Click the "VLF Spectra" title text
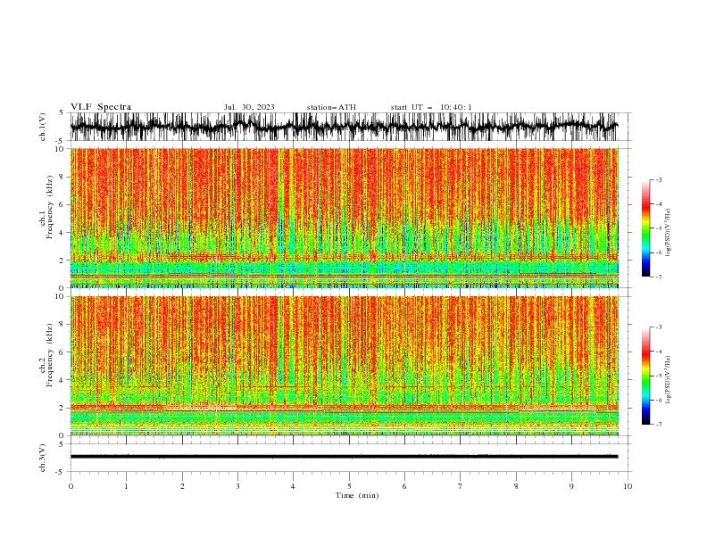This screenshot has height=546, width=707. [x=101, y=107]
